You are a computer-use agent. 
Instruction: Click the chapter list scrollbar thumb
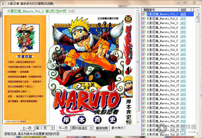tap(198, 17)
